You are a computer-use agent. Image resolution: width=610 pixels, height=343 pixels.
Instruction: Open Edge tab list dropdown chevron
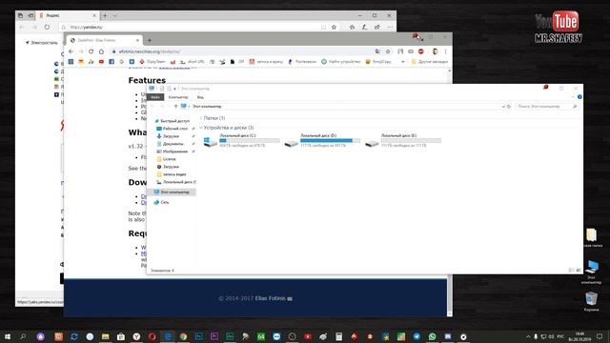(x=114, y=15)
